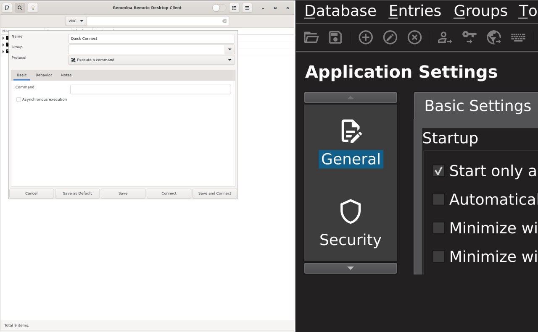Click the auto-type keyboard icon
Image resolution: width=538 pixels, height=332 pixels.
[518, 37]
